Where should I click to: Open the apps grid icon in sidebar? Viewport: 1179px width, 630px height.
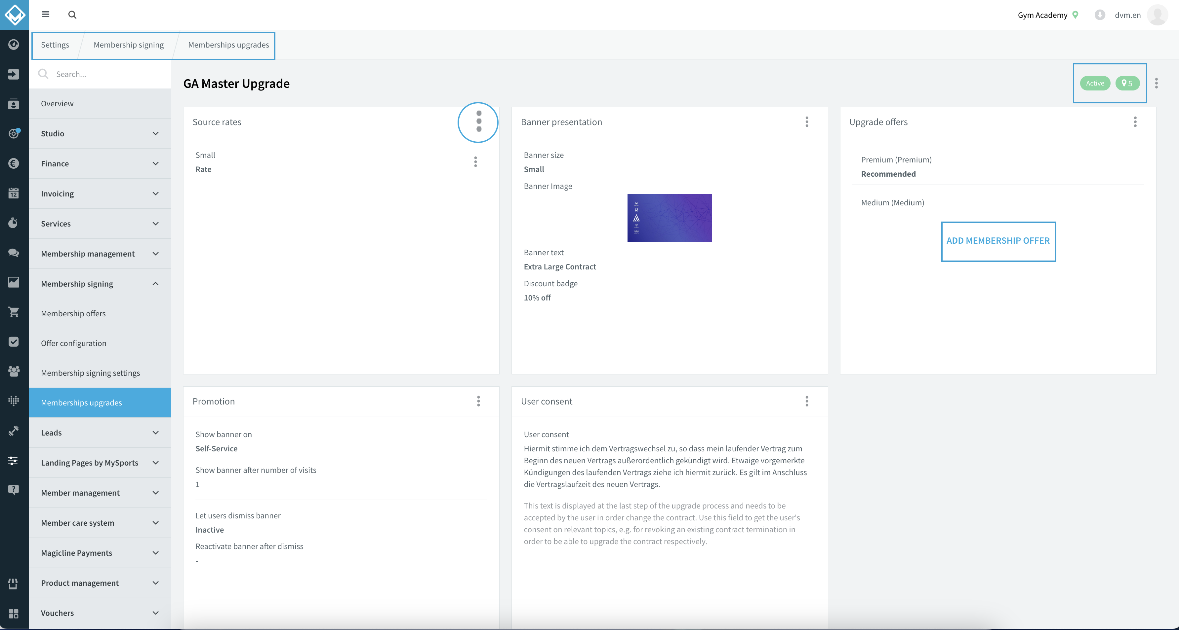pos(14,613)
